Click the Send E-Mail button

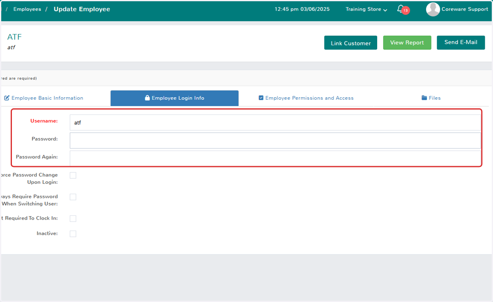click(x=461, y=43)
